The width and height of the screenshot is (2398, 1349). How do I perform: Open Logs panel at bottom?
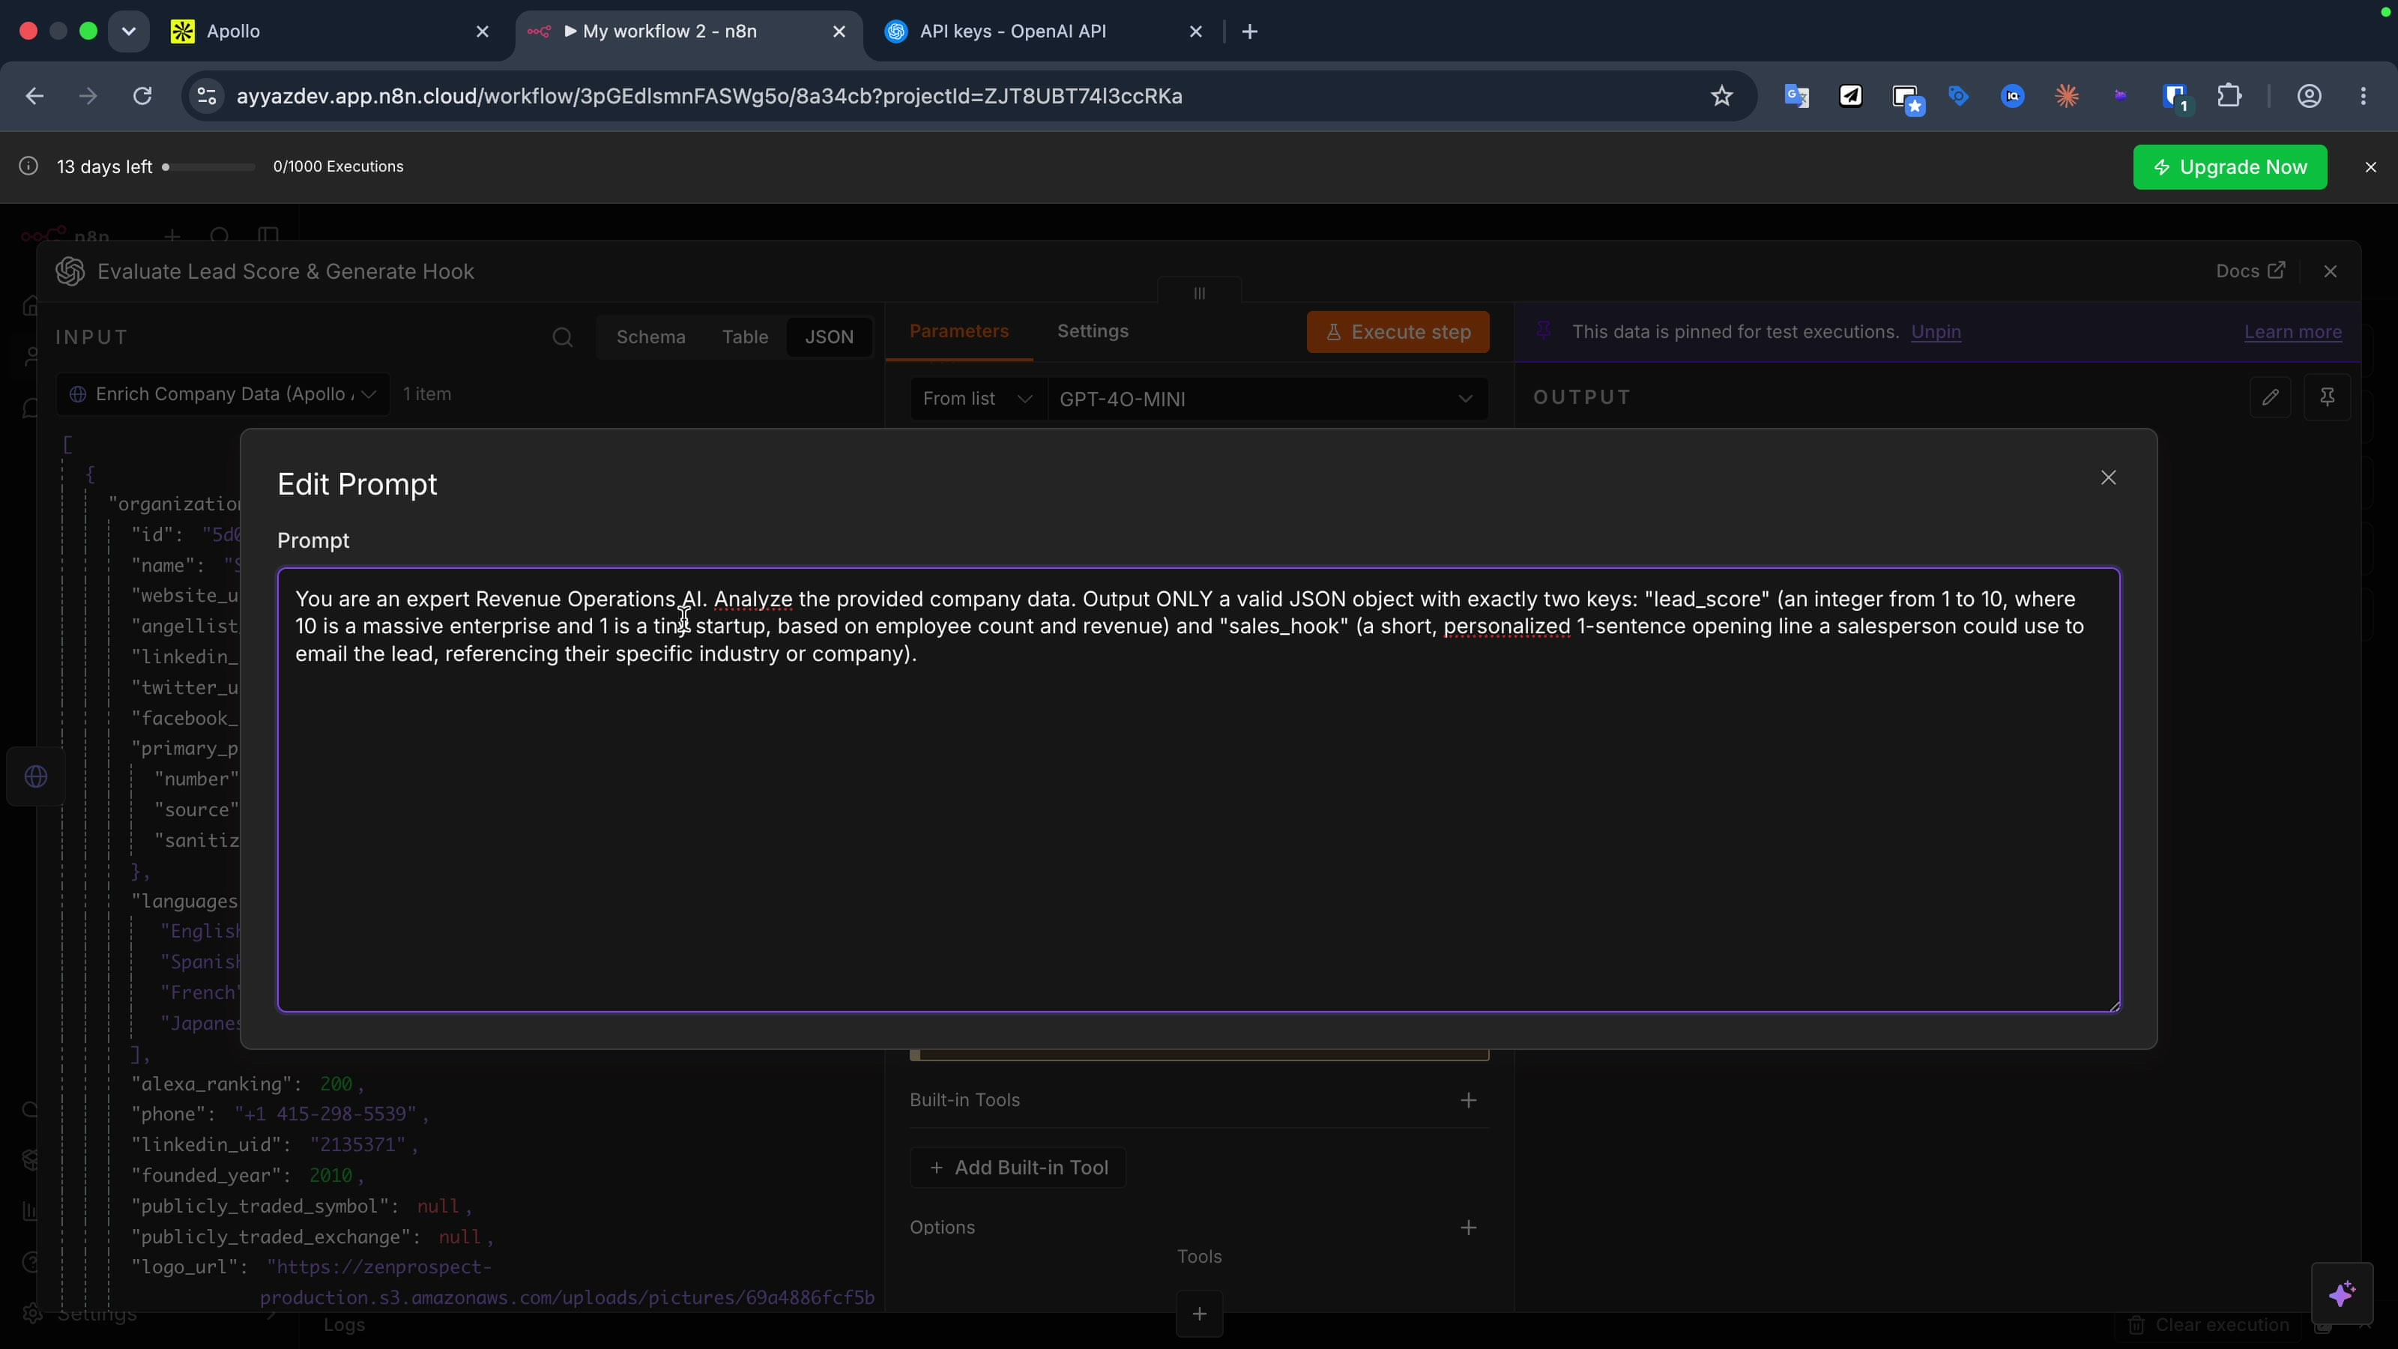(345, 1325)
